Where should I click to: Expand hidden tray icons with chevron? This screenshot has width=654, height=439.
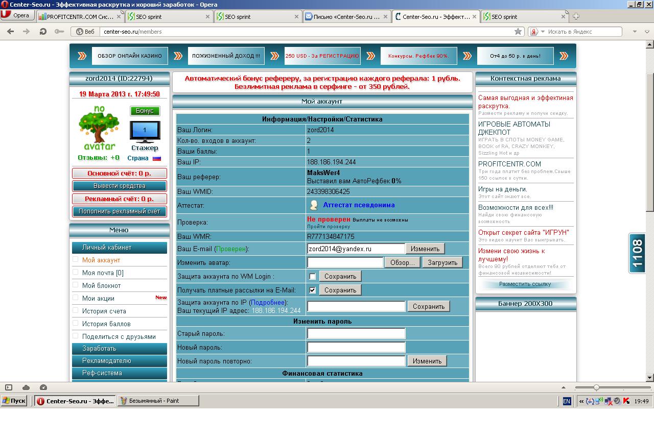coord(581,401)
